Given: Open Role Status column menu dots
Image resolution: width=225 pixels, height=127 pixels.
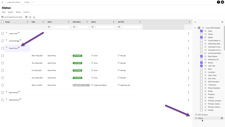Looking at the screenshot, I should click(x=87, y=22).
